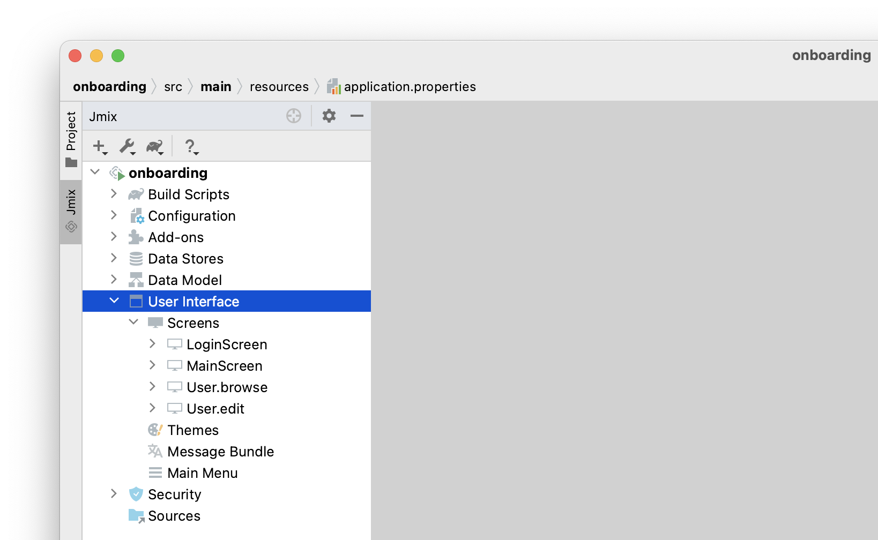Viewport: 878px width, 540px height.
Task: Click the User Interface window icon
Action: [136, 302]
